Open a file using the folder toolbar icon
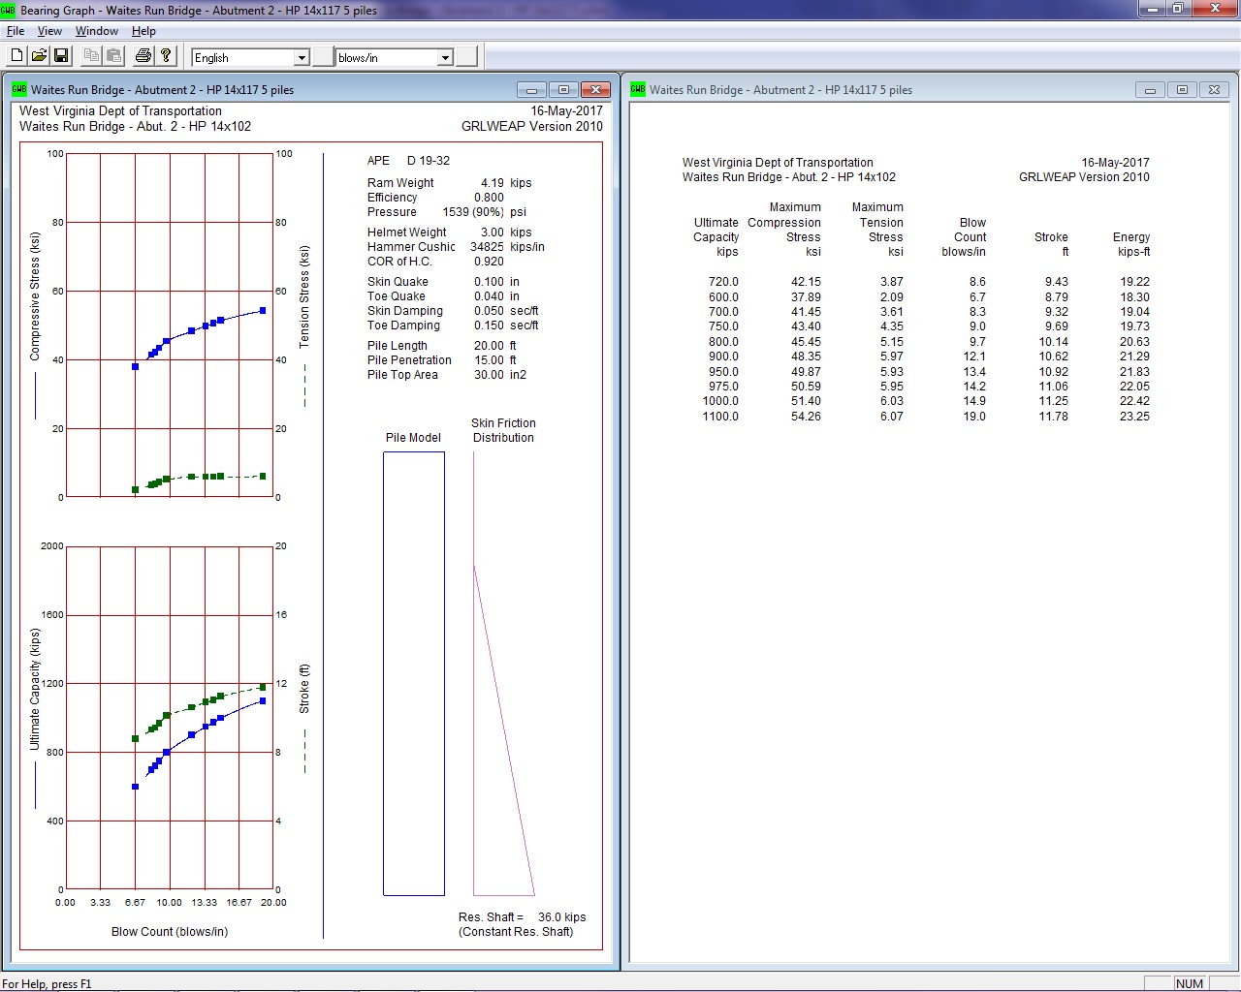 coord(39,55)
